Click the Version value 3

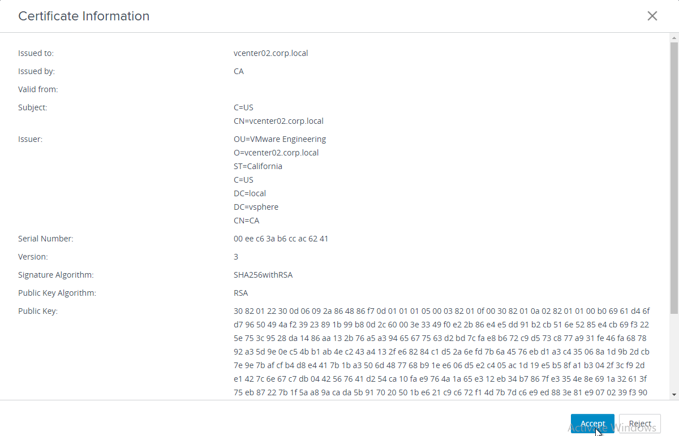[x=236, y=257]
